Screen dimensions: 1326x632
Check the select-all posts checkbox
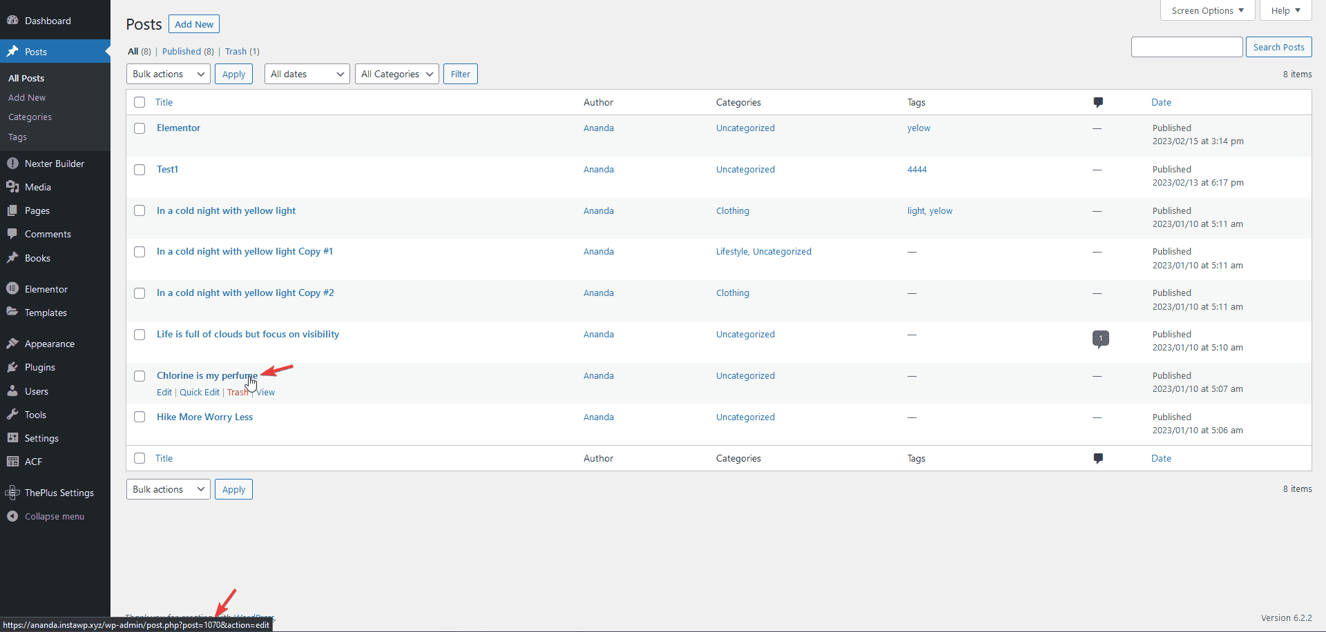139,101
